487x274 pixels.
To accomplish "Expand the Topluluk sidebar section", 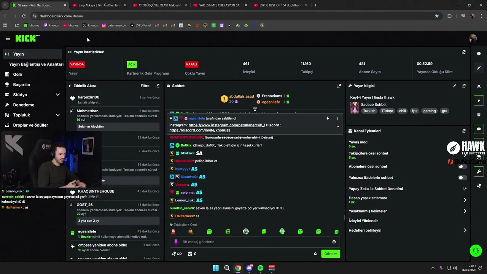I will pyautogui.click(x=58, y=115).
